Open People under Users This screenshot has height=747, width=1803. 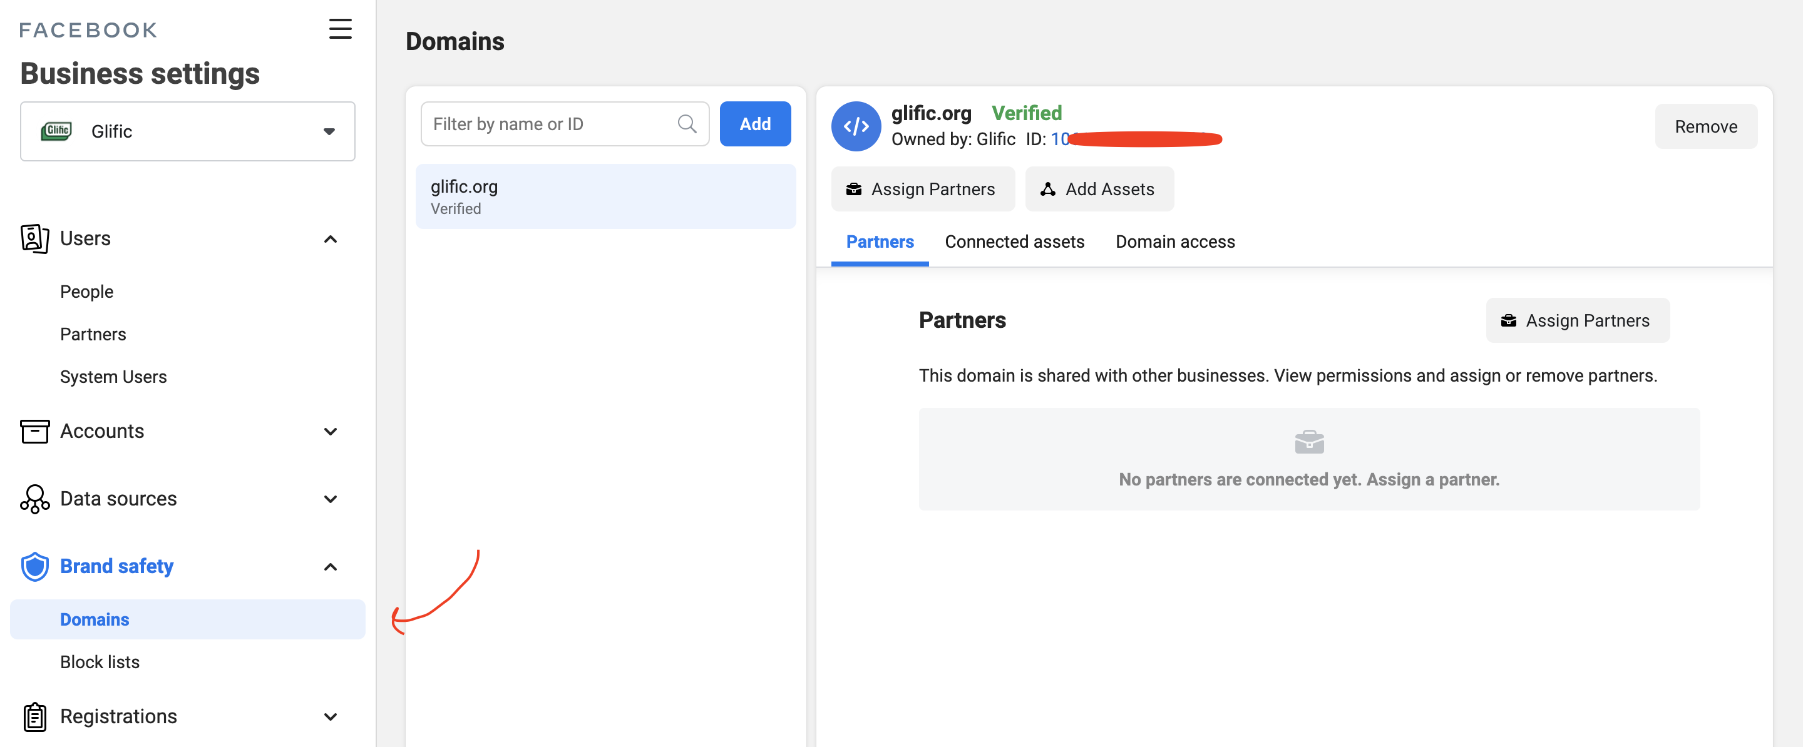[x=86, y=292]
